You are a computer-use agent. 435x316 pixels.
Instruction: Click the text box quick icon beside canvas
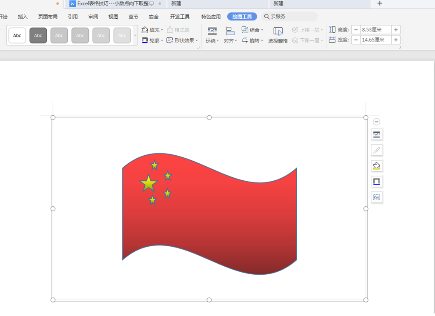tap(376, 197)
